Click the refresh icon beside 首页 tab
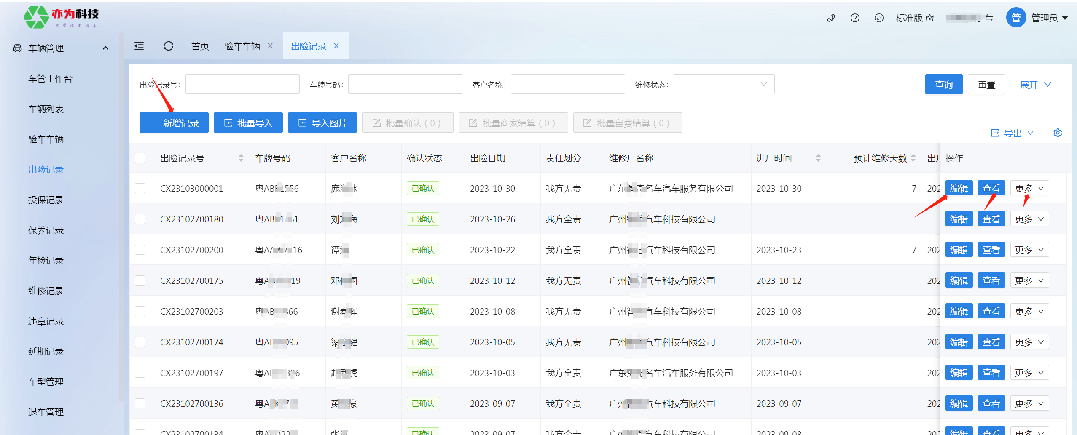Screen dimensions: 1077x435 click(169, 46)
